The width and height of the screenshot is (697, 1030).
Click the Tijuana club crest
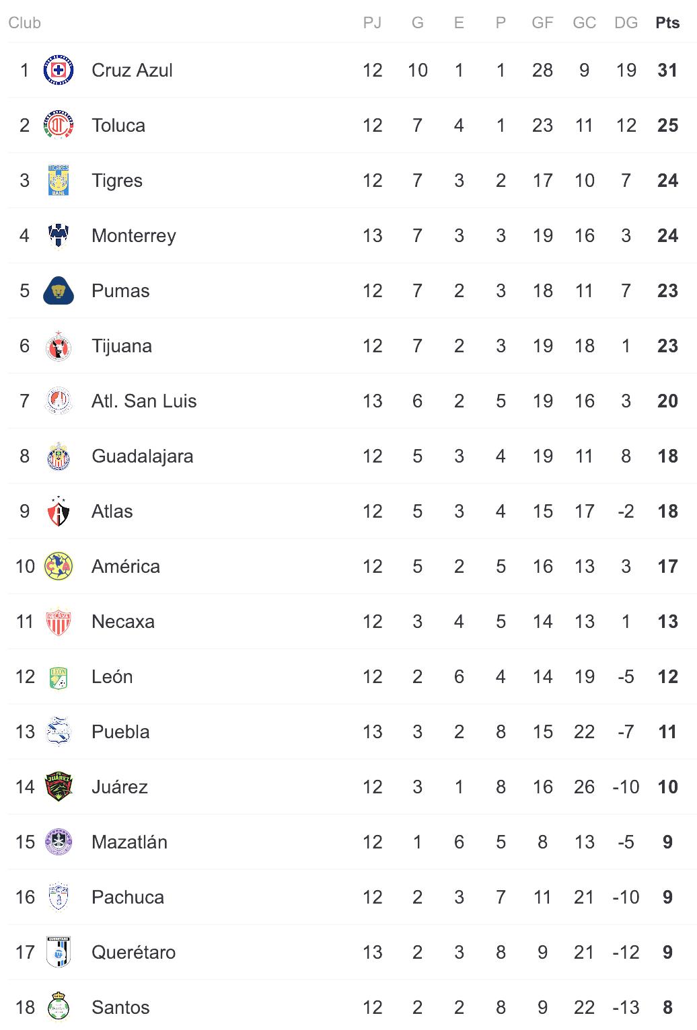coord(59,346)
